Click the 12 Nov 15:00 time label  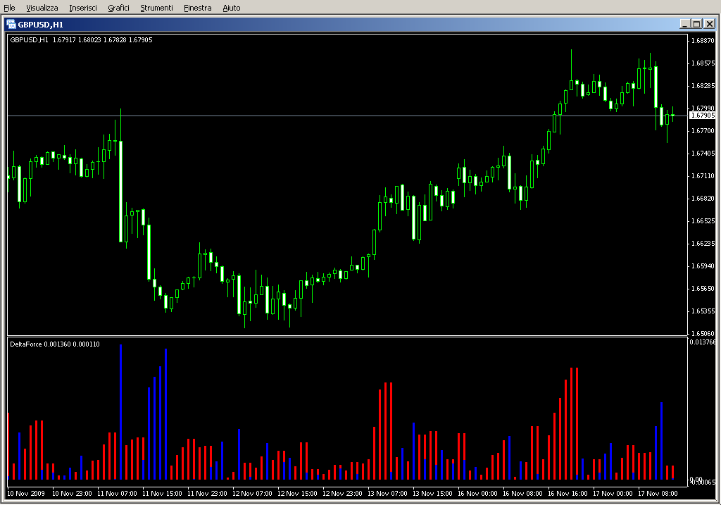pos(297,494)
